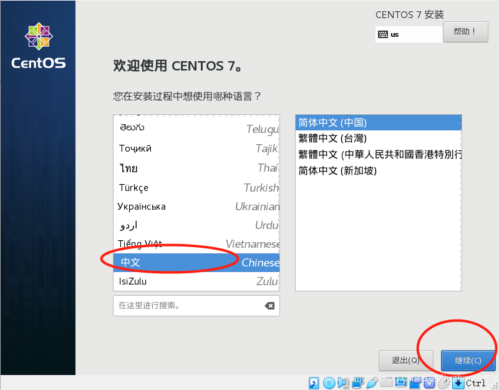Click the 帮助! help button

[x=465, y=32]
